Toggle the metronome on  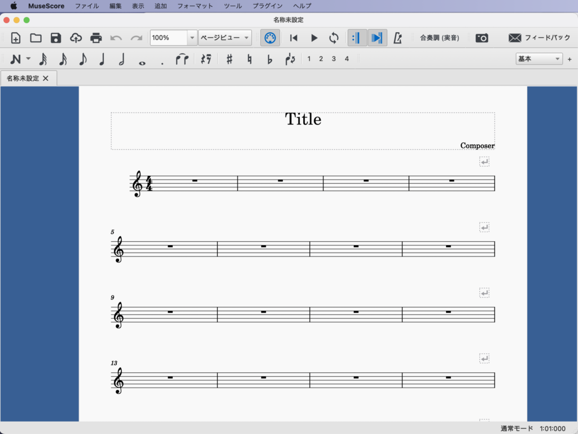pos(397,38)
